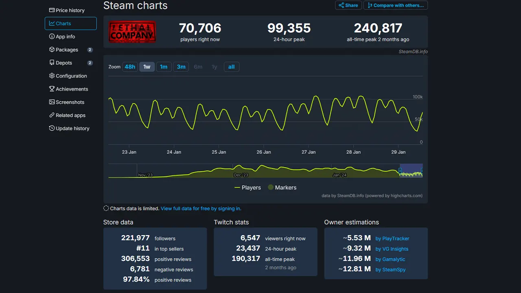521x293 pixels.
Task: Click the '306,553' positive reviews count
Action: coord(136,259)
